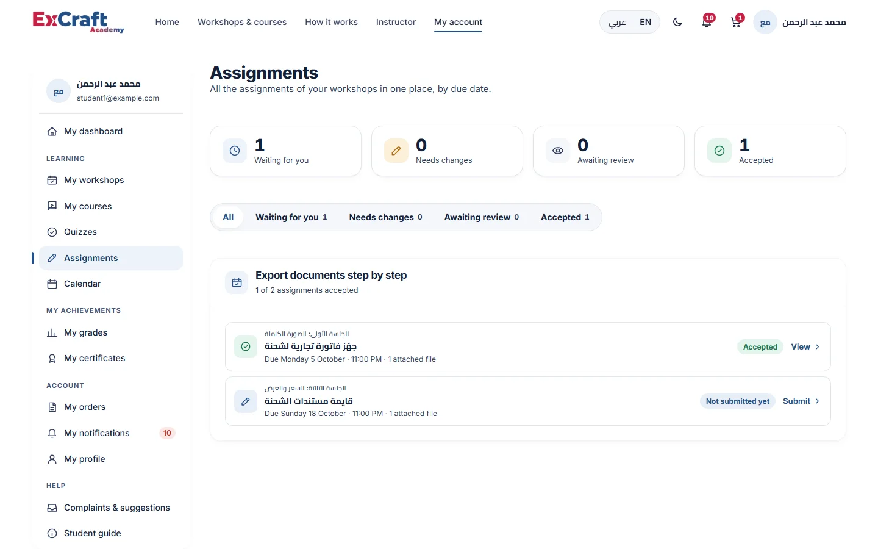Open the shopping cart icon
The width and height of the screenshot is (878, 549).
point(736,22)
